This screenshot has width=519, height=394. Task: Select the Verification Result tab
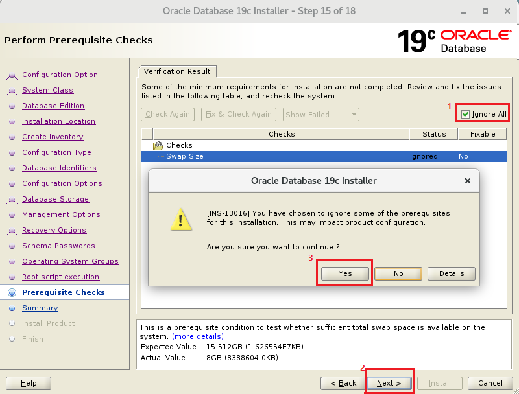click(176, 71)
